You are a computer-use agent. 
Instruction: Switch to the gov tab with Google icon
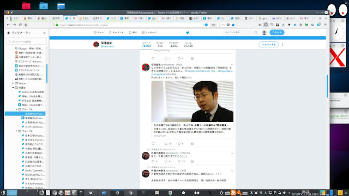tap(263, 18)
